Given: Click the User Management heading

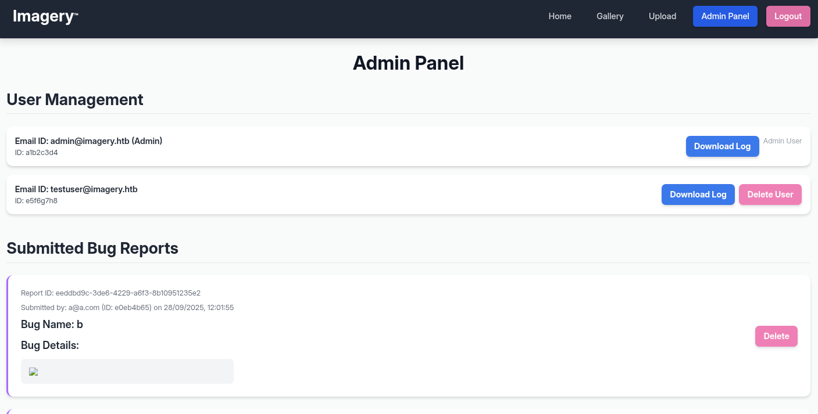Looking at the screenshot, I should [x=75, y=100].
